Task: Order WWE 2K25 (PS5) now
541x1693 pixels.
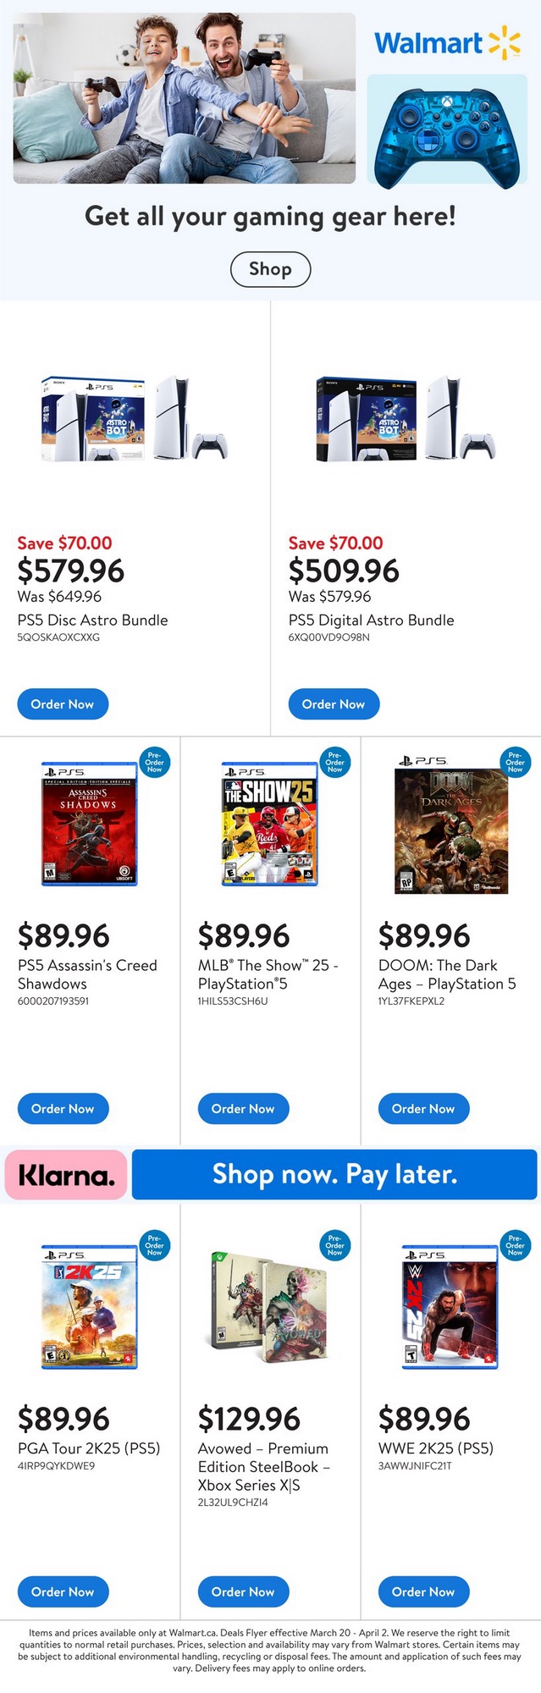Action: (423, 1591)
